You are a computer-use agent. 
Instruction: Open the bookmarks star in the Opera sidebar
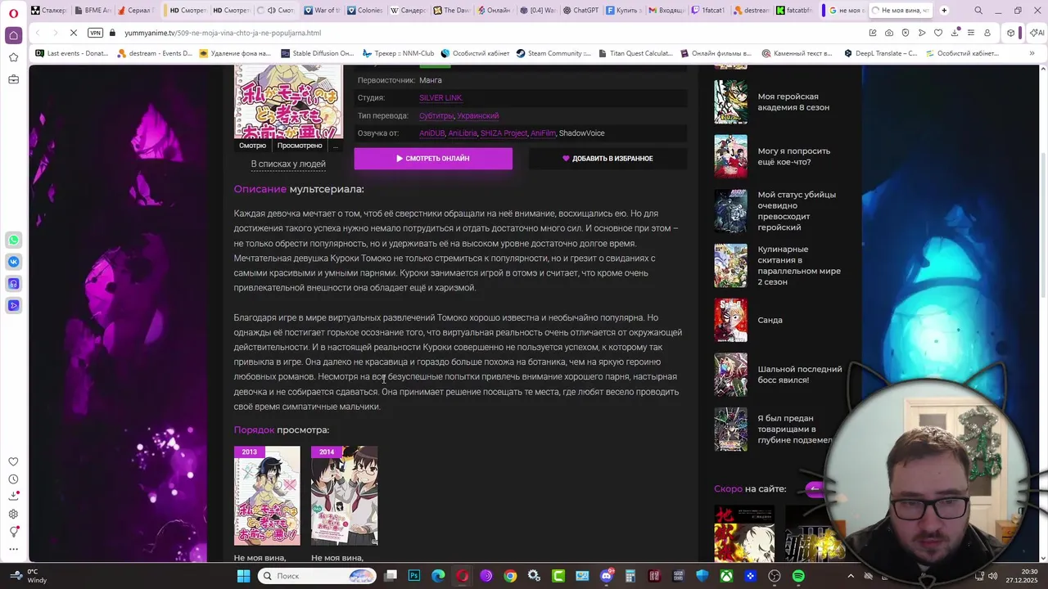[x=13, y=57]
